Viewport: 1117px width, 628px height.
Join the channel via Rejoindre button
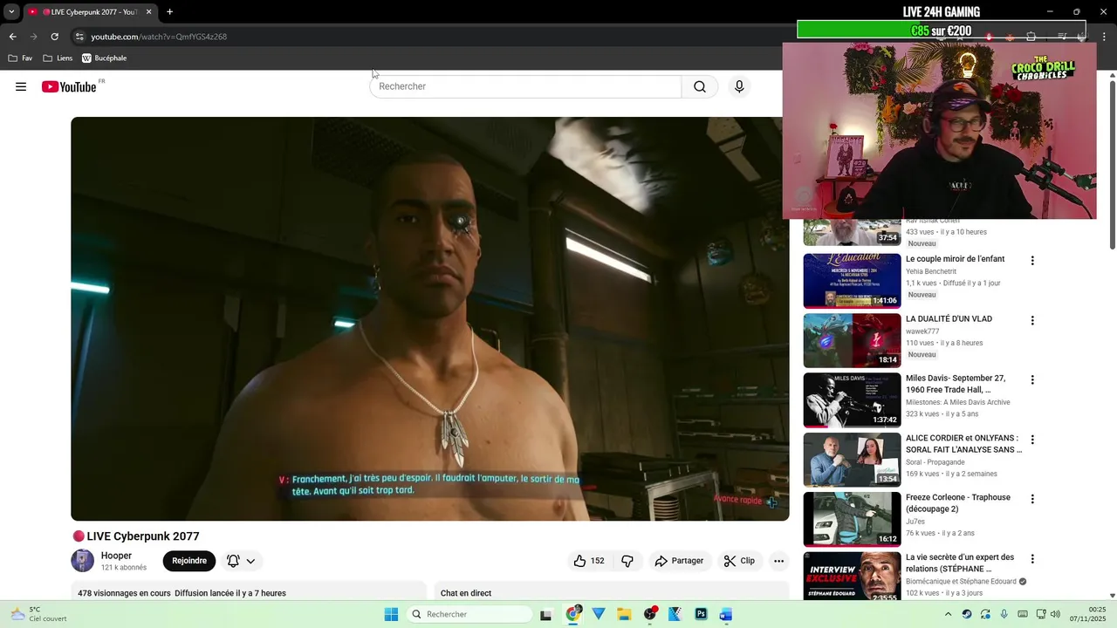[x=189, y=561]
